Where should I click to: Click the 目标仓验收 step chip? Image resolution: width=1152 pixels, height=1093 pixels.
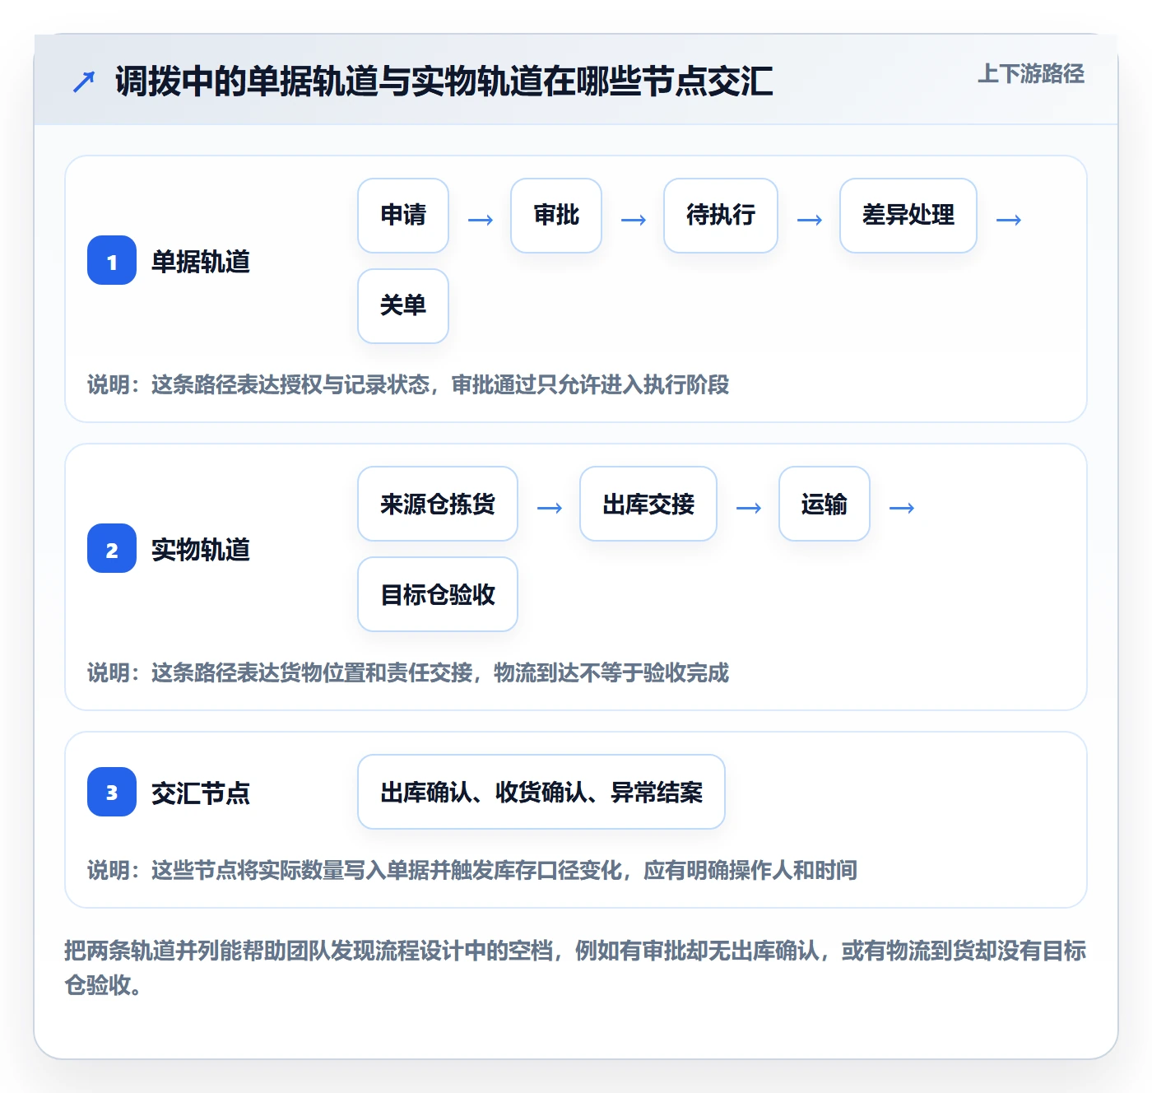[438, 594]
